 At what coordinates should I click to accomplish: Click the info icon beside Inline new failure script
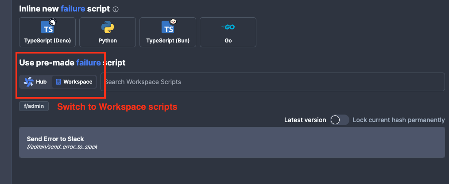pos(116,9)
